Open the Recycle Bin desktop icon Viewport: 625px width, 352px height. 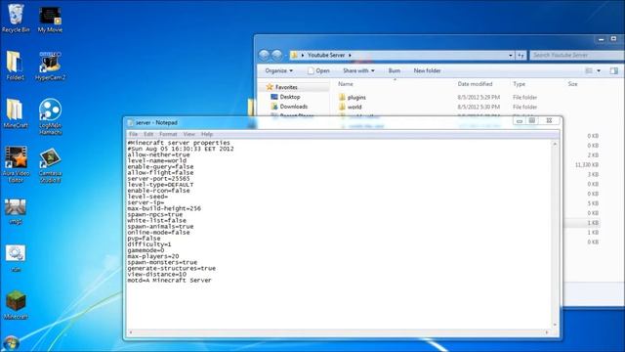(16, 18)
